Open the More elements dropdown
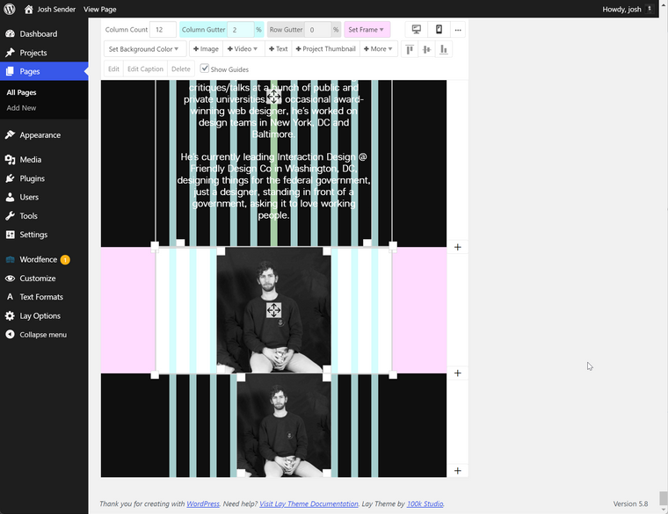 tap(379, 49)
